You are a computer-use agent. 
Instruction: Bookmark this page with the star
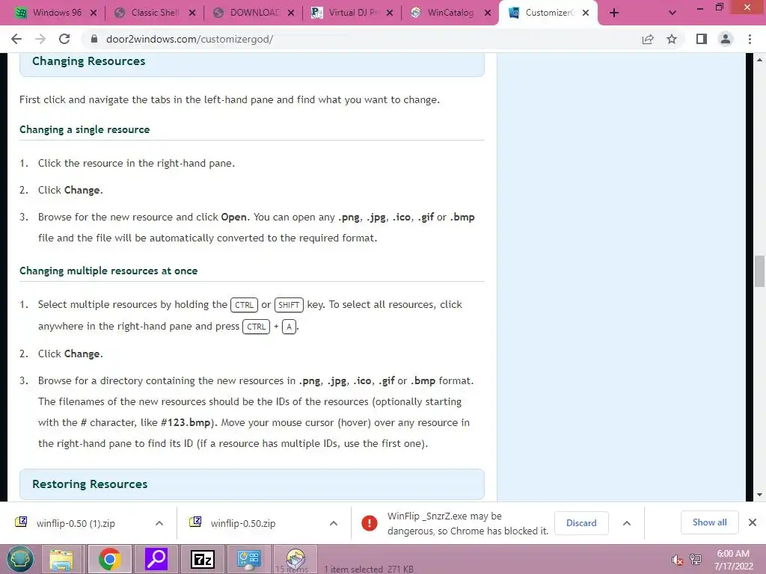click(672, 39)
